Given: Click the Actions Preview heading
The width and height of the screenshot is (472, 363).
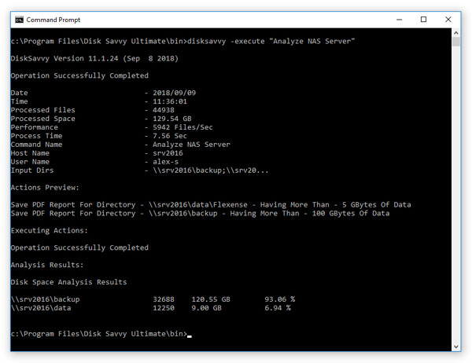Looking at the screenshot, I should [x=45, y=188].
